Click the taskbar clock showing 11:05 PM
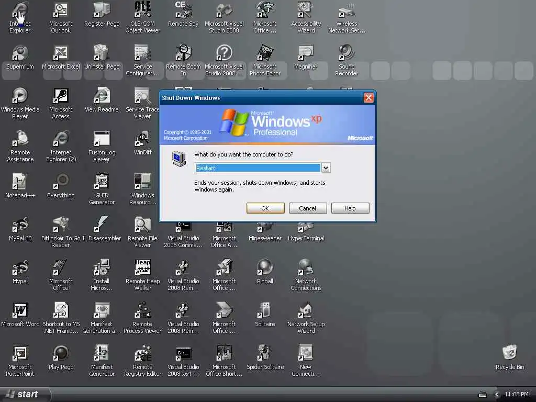The width and height of the screenshot is (536, 402). pyautogui.click(x=517, y=395)
